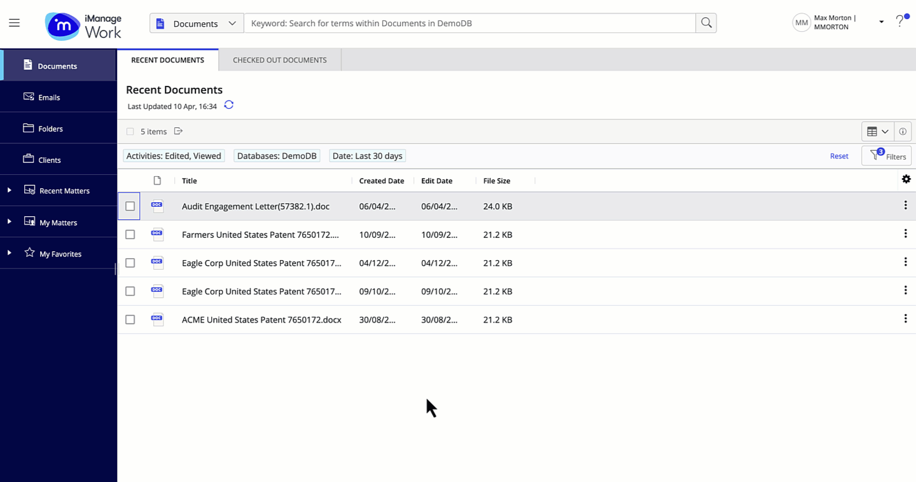Open kebab menu for Audit Engagement Letter

905,205
